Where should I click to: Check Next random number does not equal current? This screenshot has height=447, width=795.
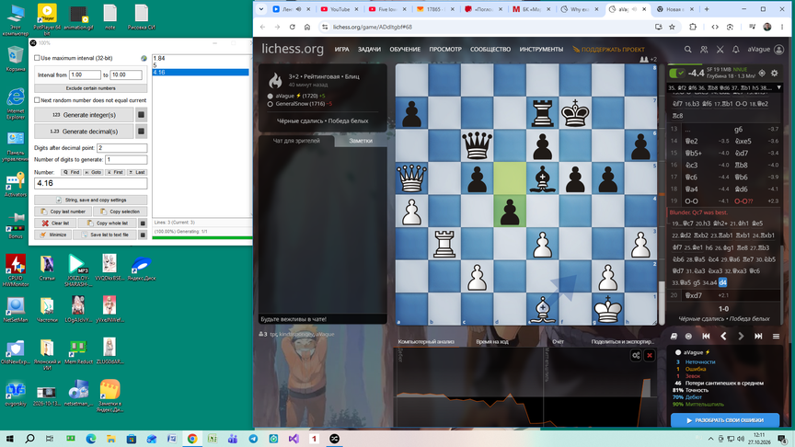tap(37, 100)
